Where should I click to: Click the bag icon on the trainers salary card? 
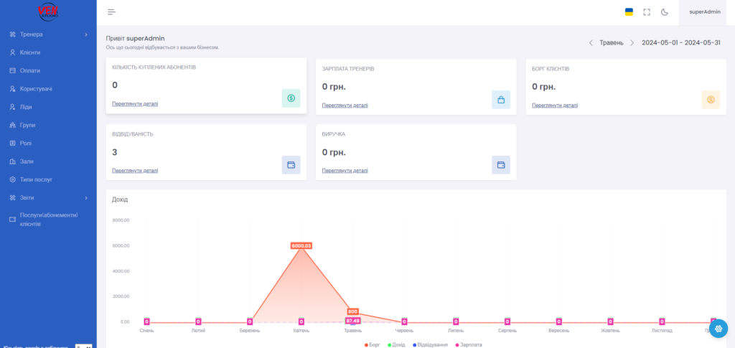pos(501,100)
